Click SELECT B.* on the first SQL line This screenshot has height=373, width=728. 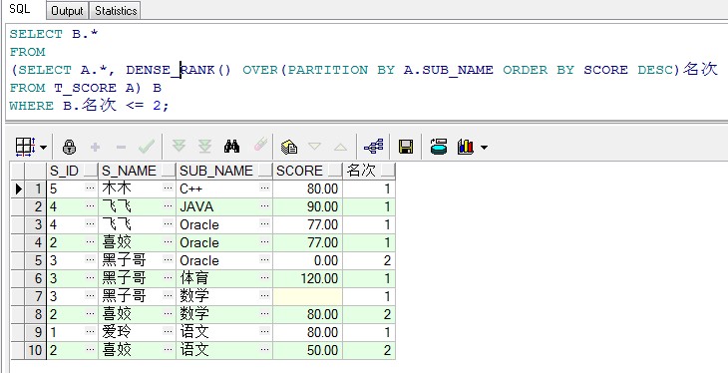coord(54,34)
